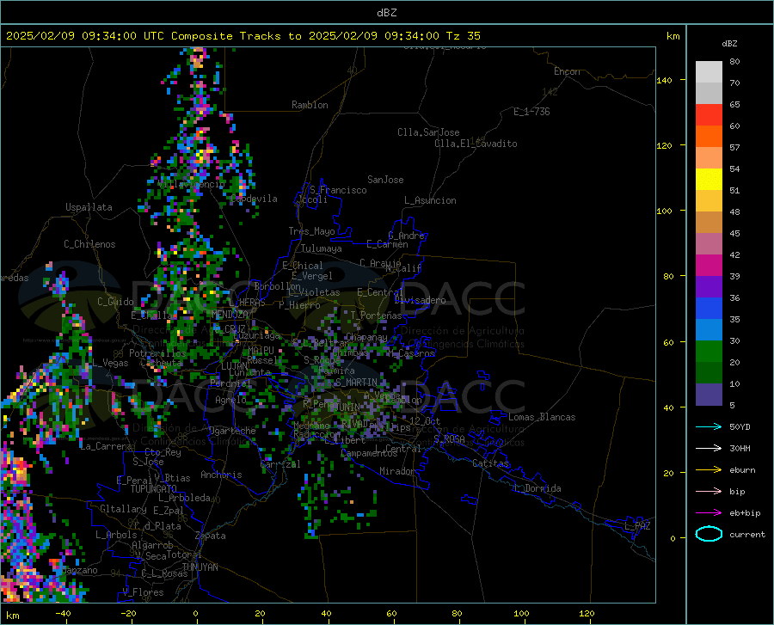
Task: Pick the bright green 20-30 dBZ swatch
Action: pyautogui.click(x=709, y=352)
